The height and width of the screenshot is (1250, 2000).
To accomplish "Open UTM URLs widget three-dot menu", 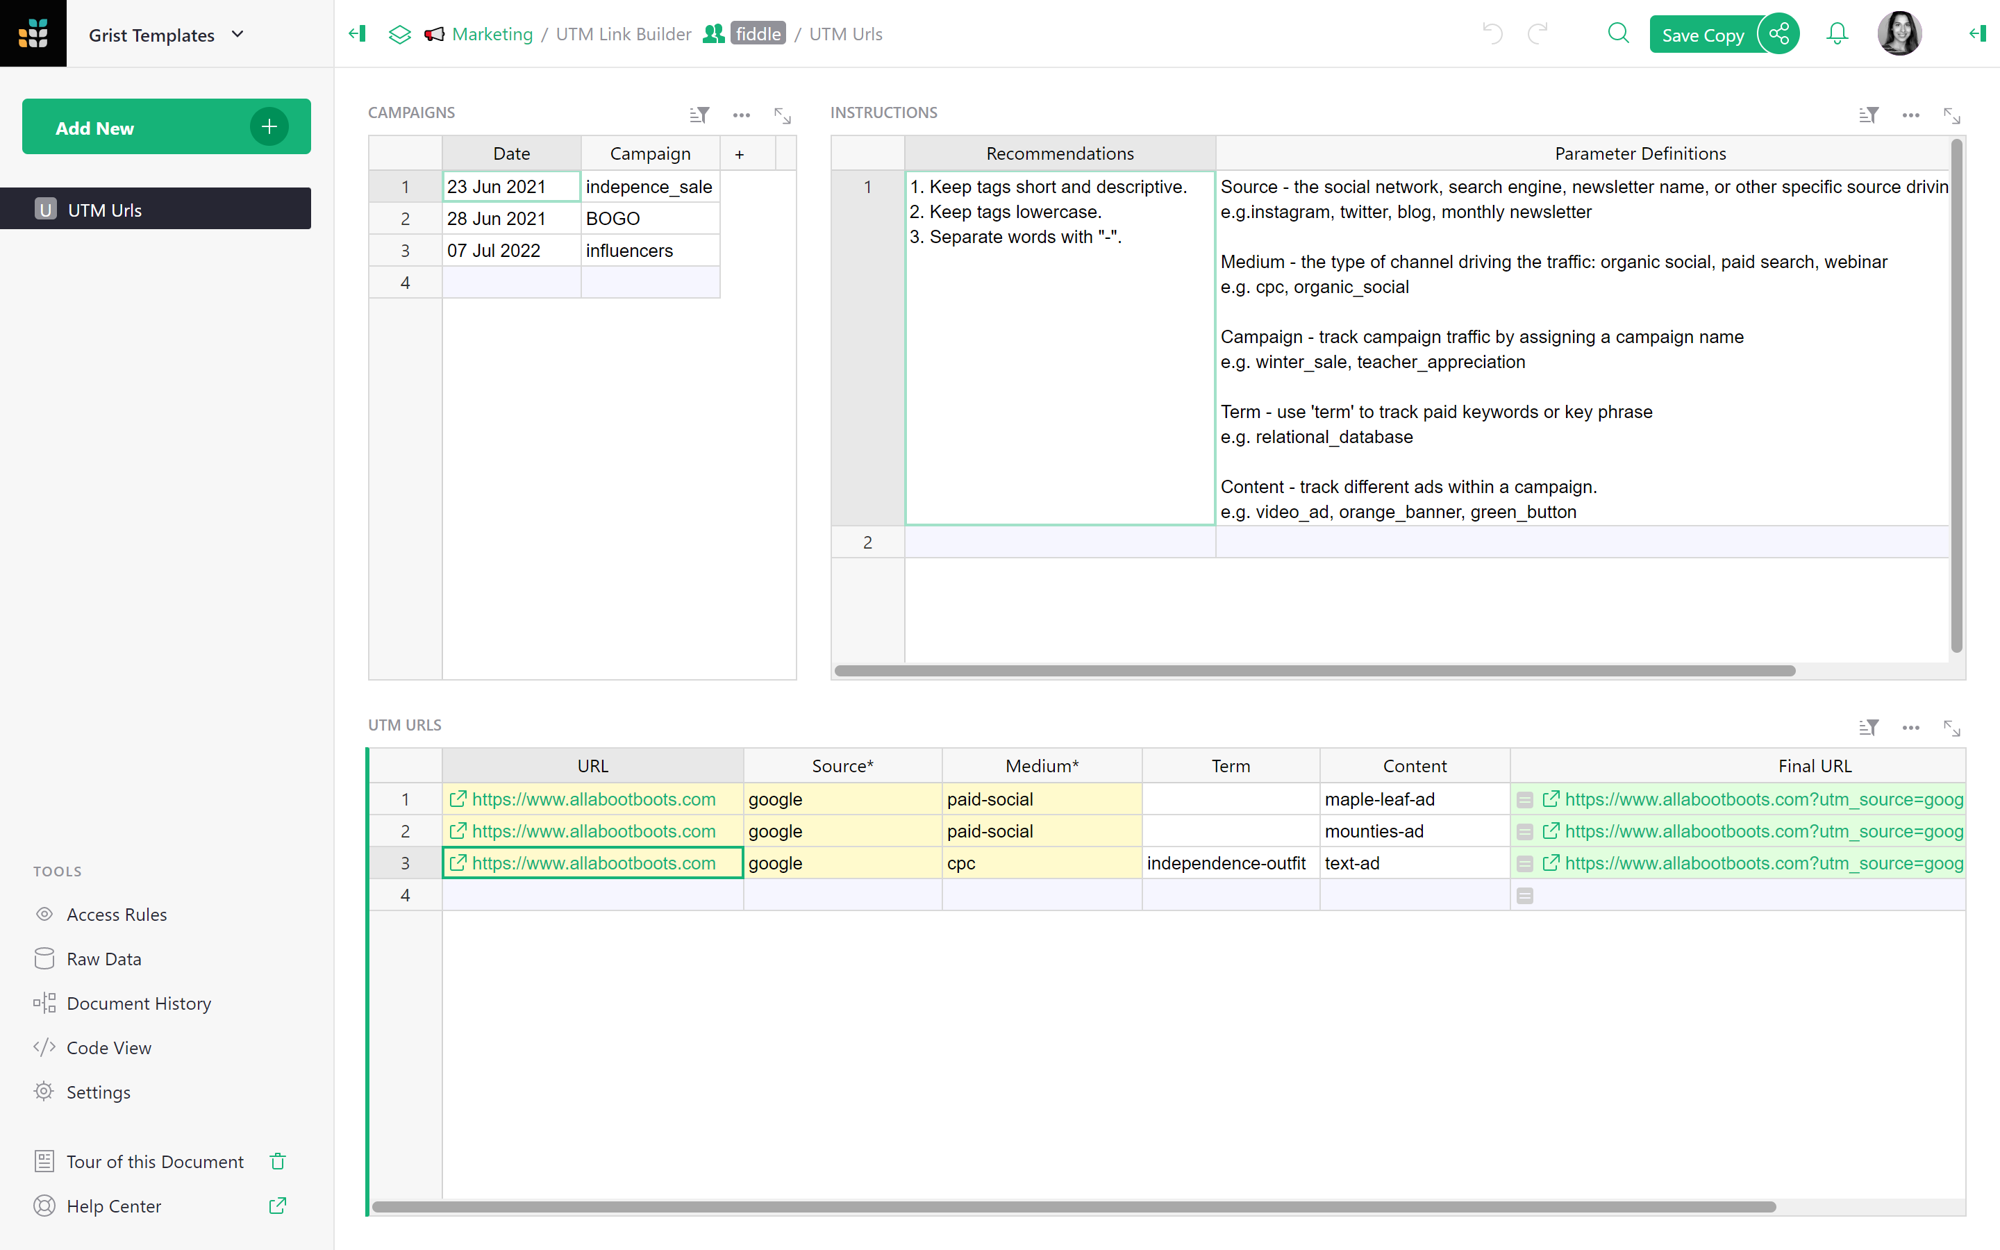I will pos(1910,728).
